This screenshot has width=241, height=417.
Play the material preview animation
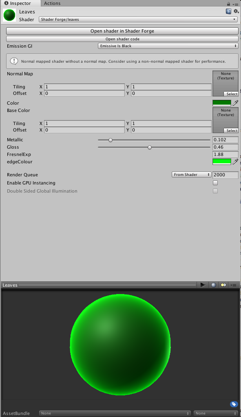203,285
